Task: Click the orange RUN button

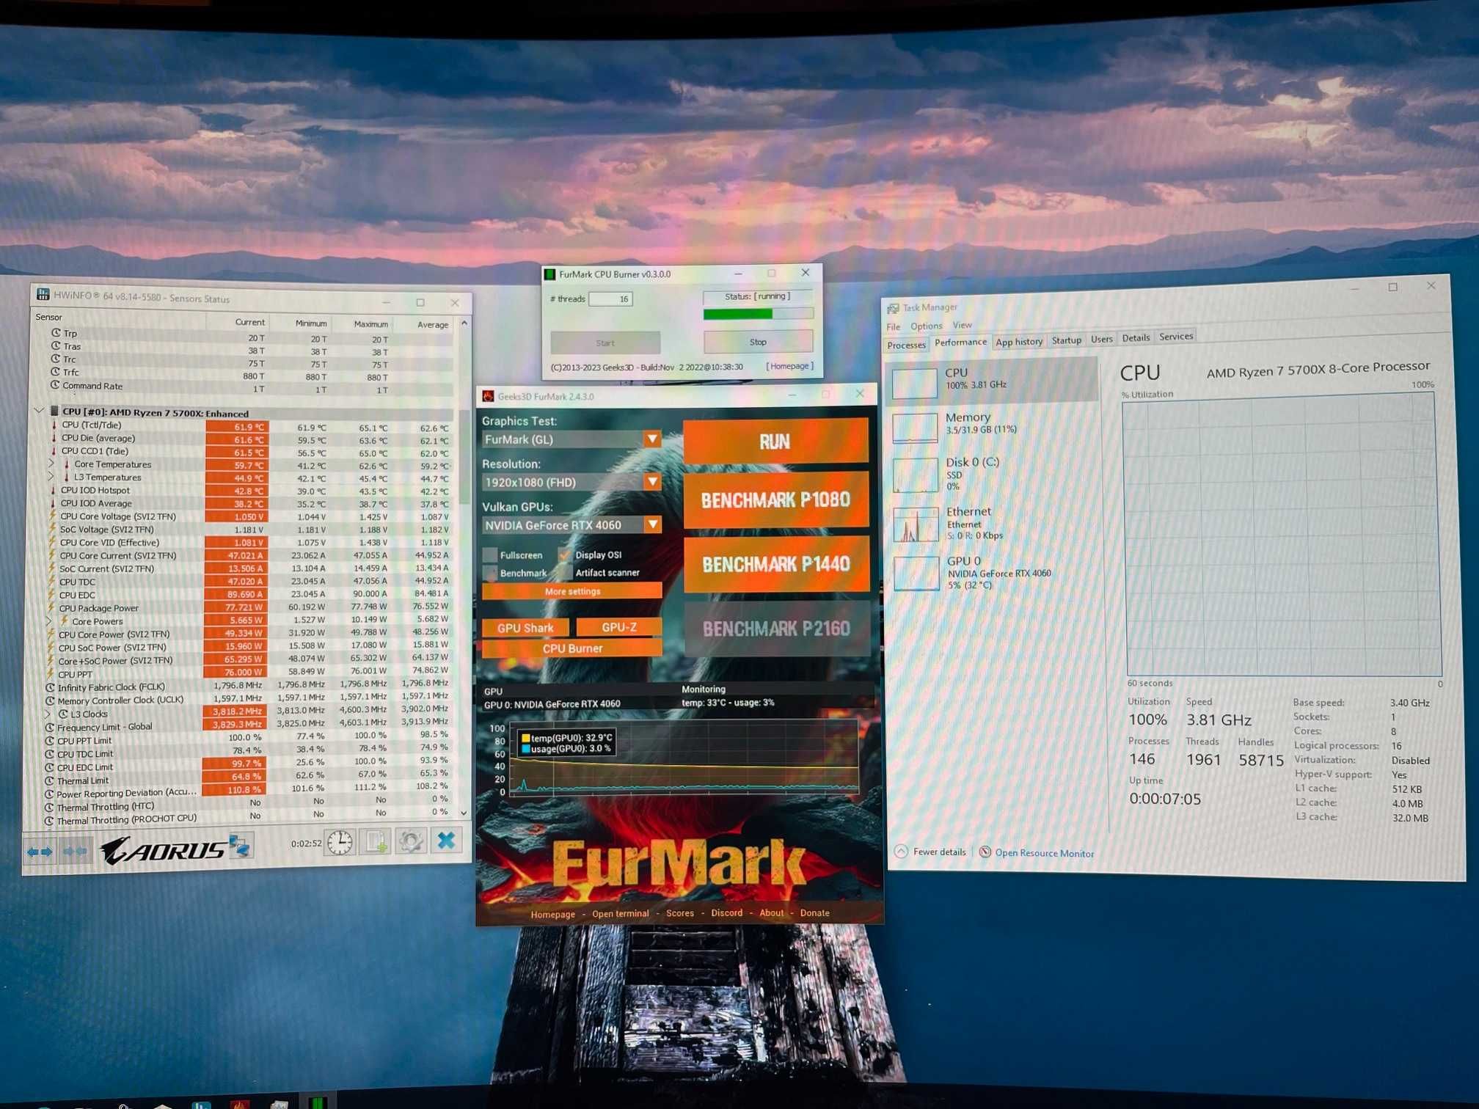Action: pos(775,441)
